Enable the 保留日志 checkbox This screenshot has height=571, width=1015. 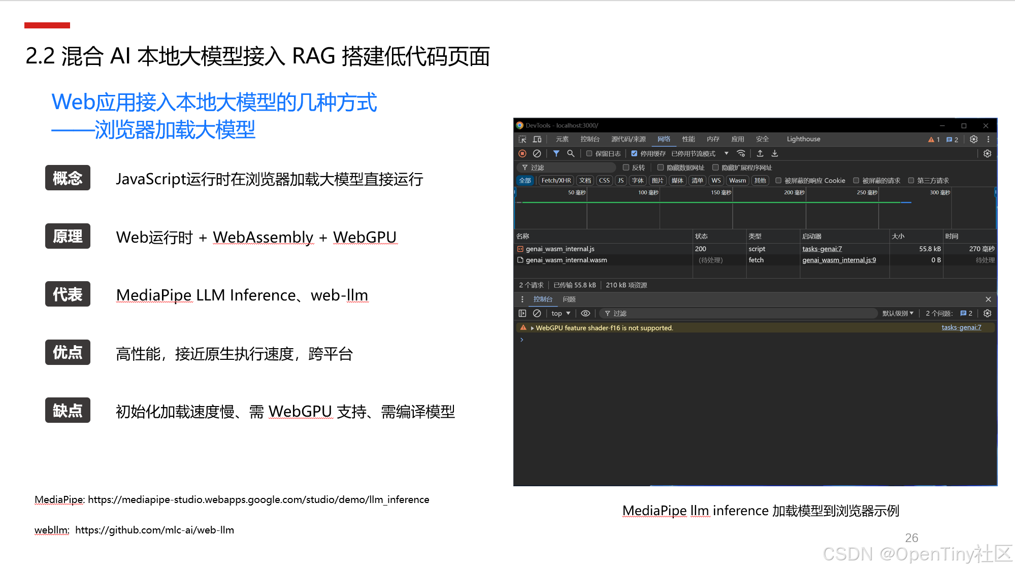(x=589, y=153)
